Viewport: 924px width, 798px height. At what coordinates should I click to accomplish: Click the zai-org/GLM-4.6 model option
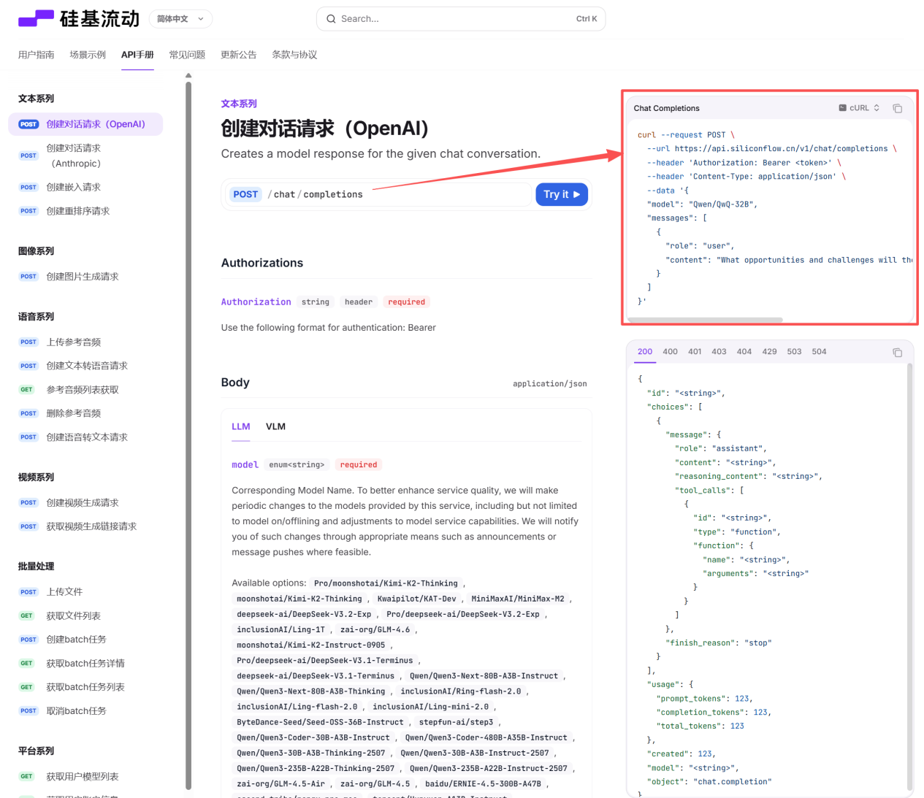pos(375,630)
